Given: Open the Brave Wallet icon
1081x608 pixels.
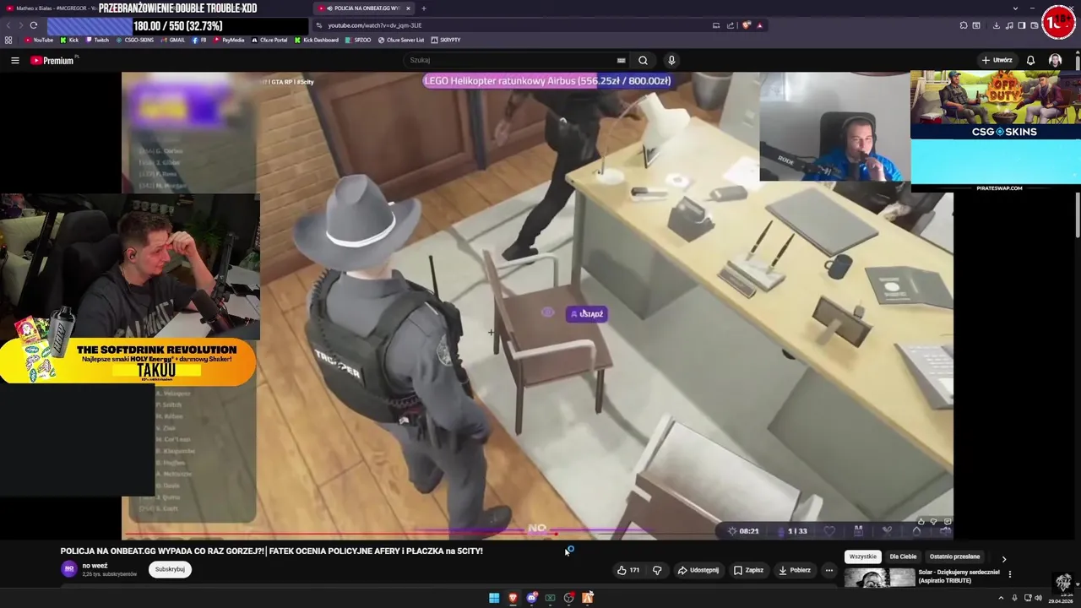Looking at the screenshot, I should click(x=1034, y=25).
